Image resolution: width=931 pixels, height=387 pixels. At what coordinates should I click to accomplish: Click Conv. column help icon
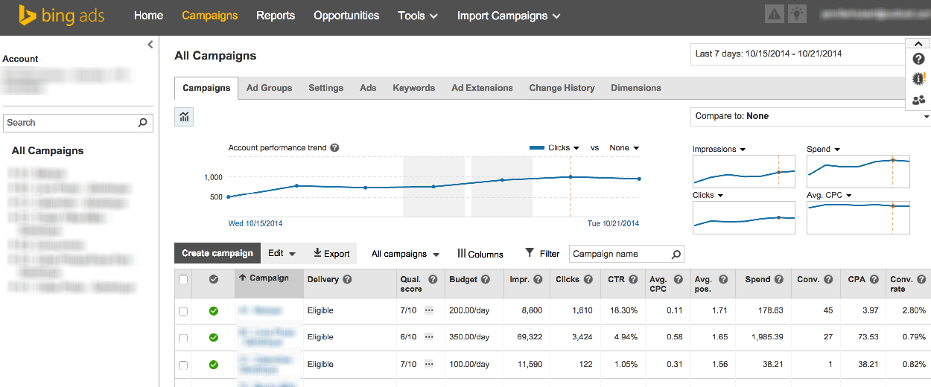point(827,280)
